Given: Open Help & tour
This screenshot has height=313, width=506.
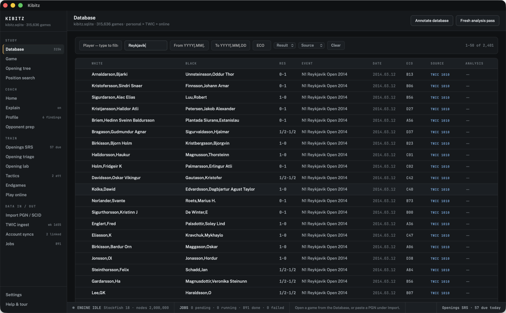Looking at the screenshot, I should pos(33,304).
